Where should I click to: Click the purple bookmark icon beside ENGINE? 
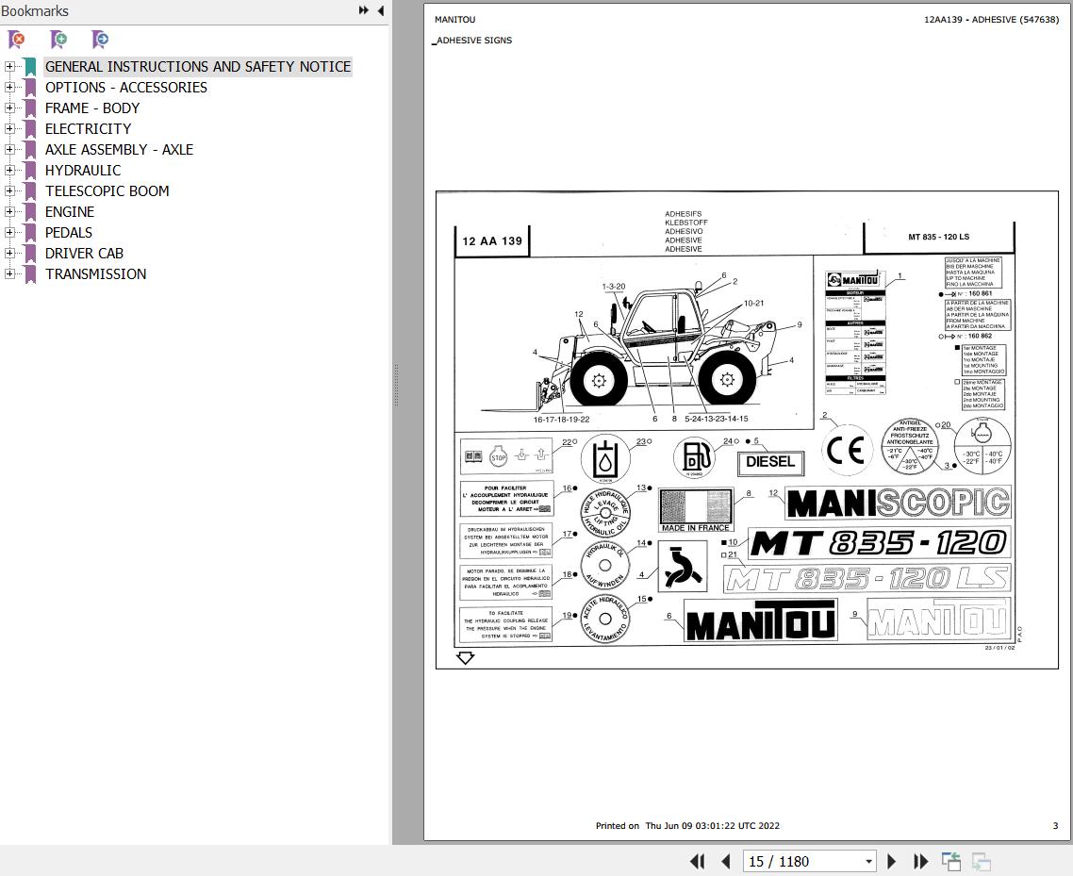click(30, 212)
